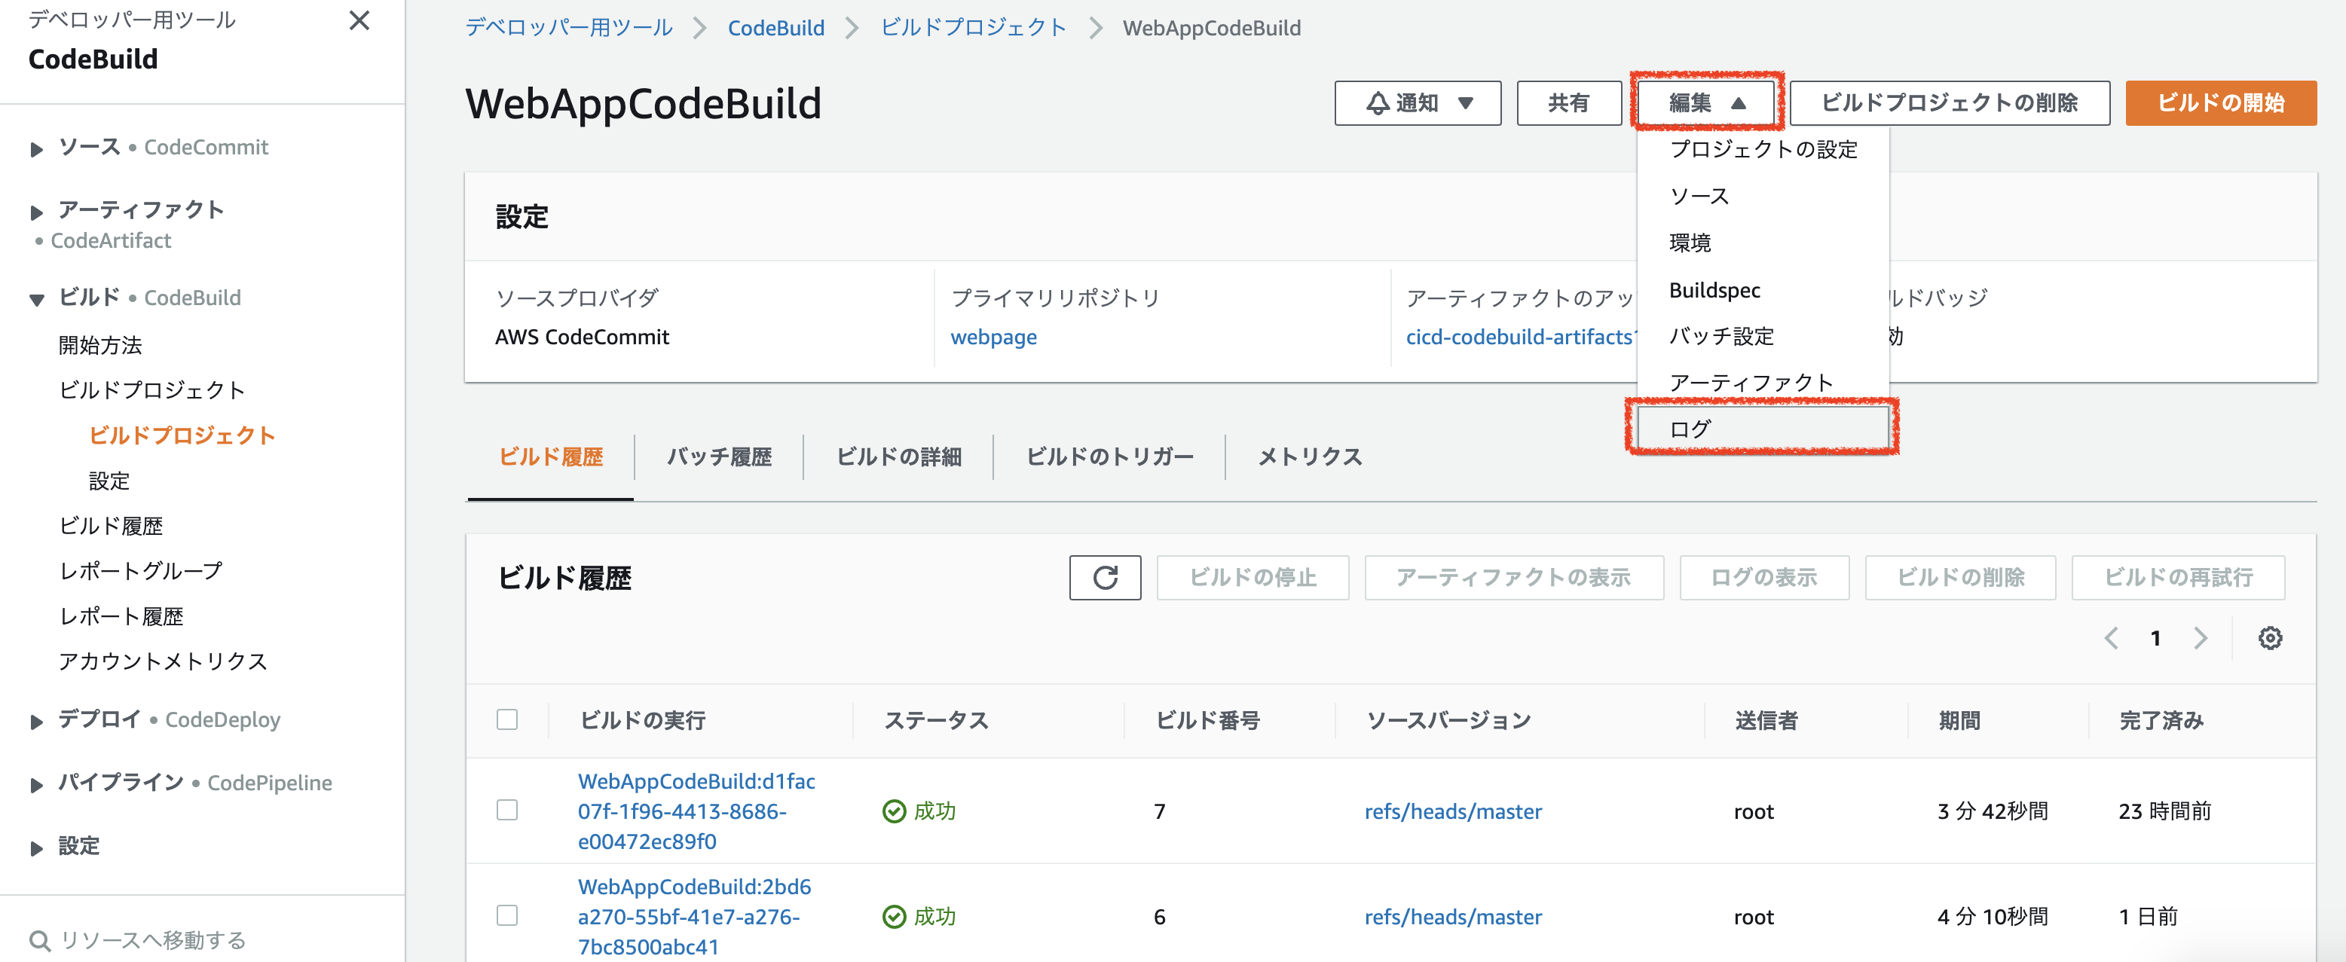The width and height of the screenshot is (2346, 962).
Task: Sort by ビルド番号 column header
Action: [x=1207, y=720]
